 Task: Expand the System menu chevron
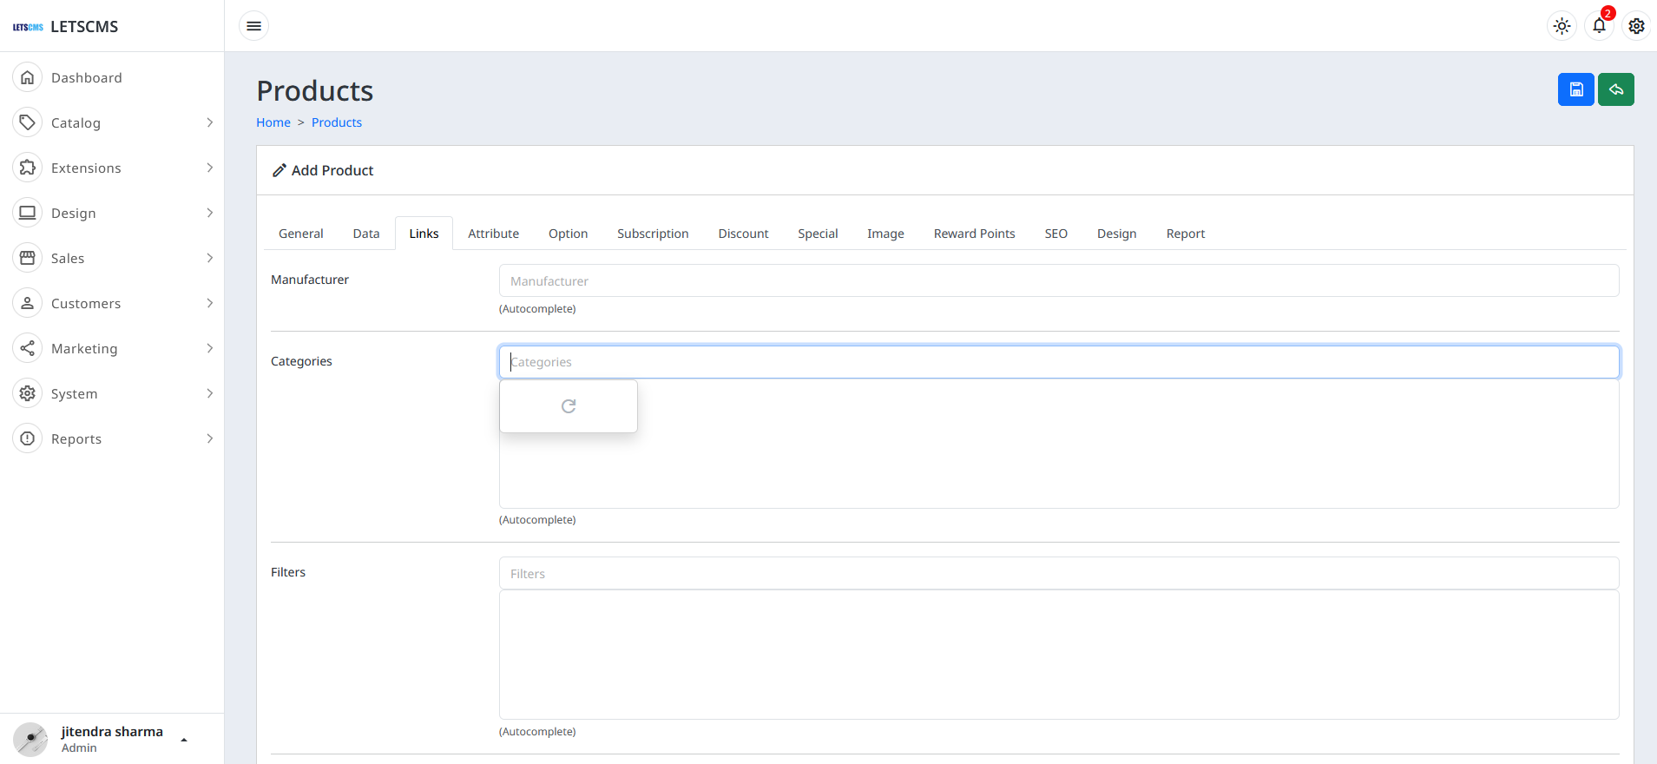(209, 393)
